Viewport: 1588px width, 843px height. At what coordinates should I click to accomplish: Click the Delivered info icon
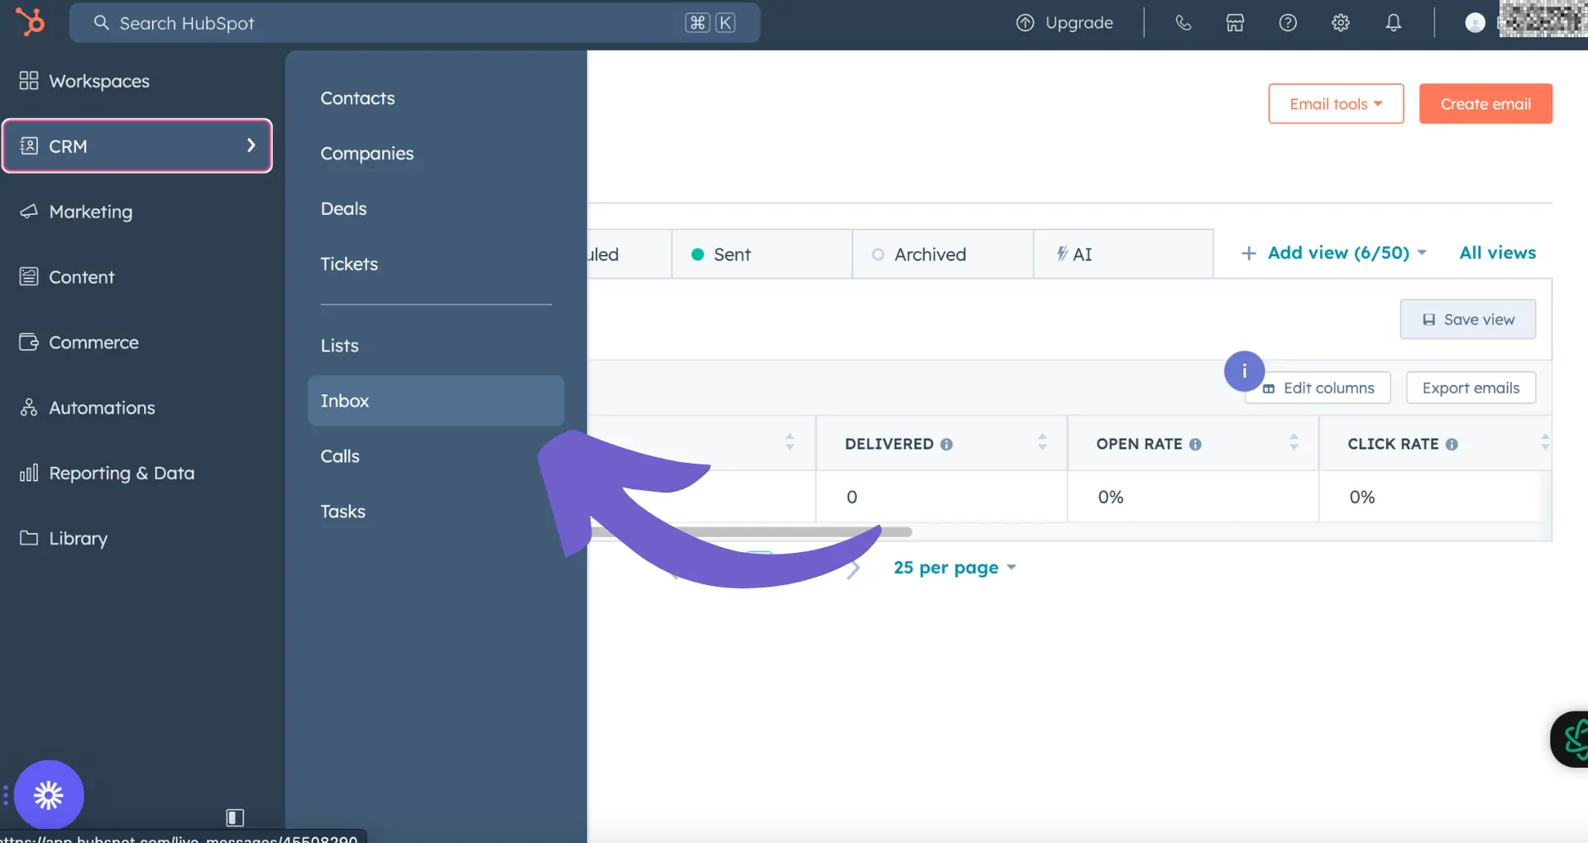946,445
